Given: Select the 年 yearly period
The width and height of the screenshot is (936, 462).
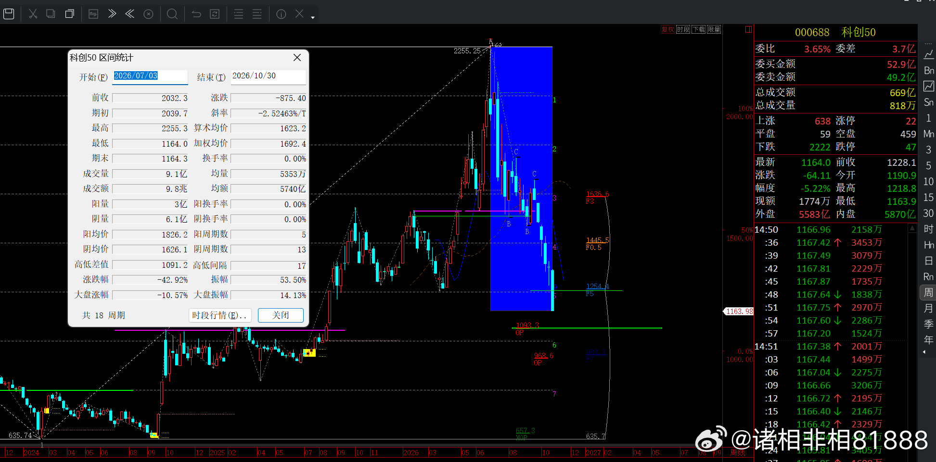Looking at the screenshot, I should [x=929, y=340].
